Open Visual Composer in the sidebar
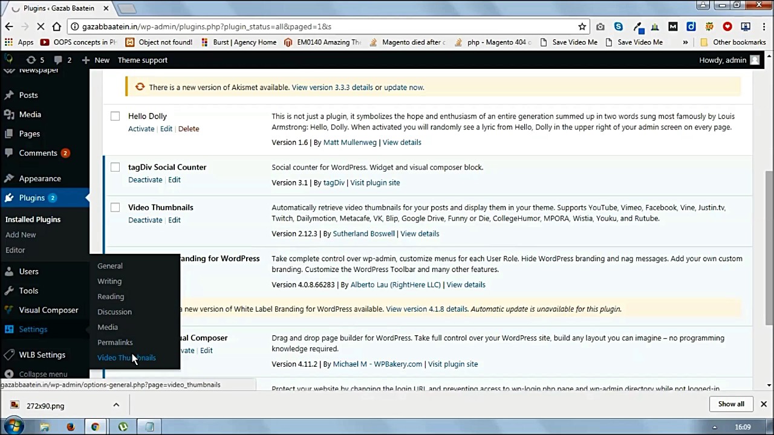This screenshot has height=435, width=774. [x=48, y=310]
